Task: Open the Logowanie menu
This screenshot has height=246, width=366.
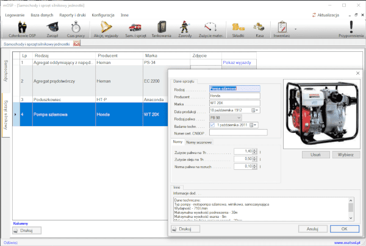Action: [x=15, y=15]
